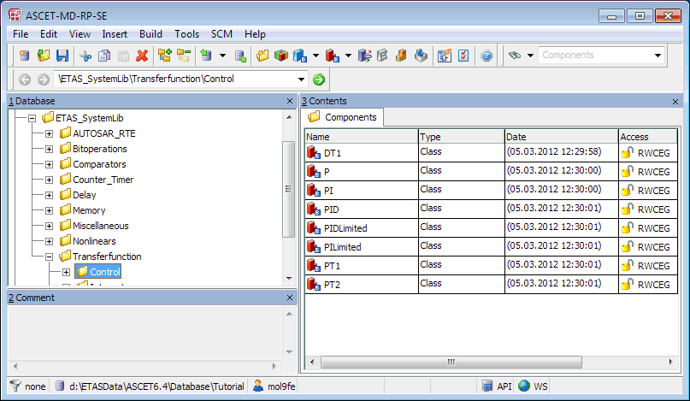Expand the Control folder node
The width and height of the screenshot is (690, 401).
point(66,273)
